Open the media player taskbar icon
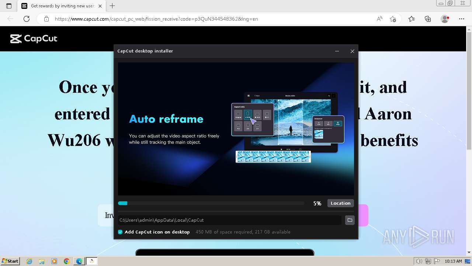Viewport: 472px width, 266px height. pyautogui.click(x=54, y=261)
